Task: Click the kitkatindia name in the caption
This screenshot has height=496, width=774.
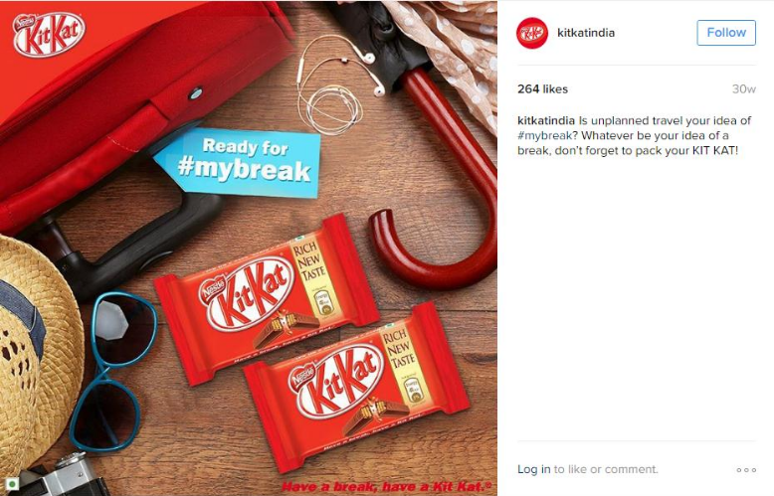Action: tap(546, 121)
